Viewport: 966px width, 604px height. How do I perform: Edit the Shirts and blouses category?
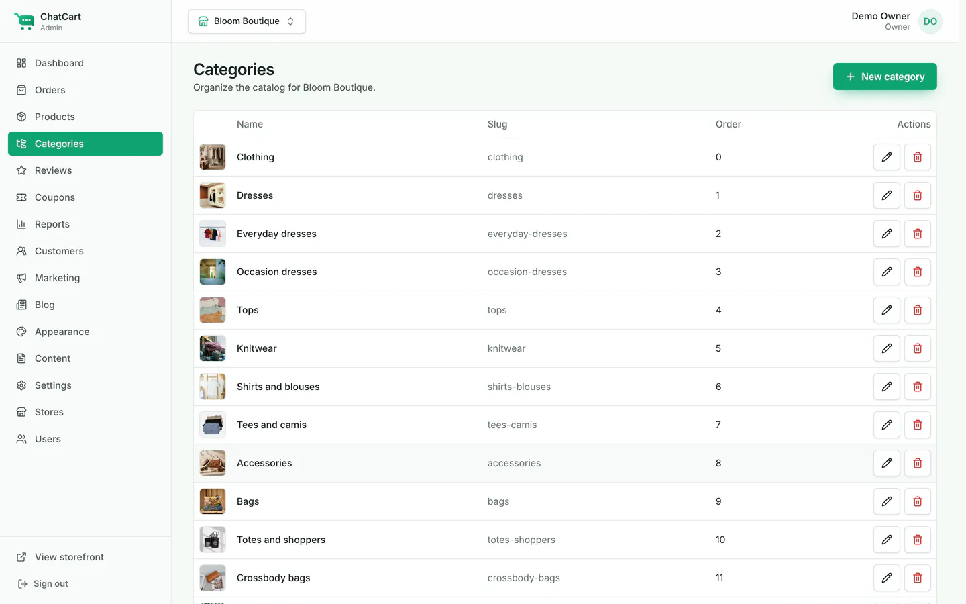pyautogui.click(x=886, y=387)
